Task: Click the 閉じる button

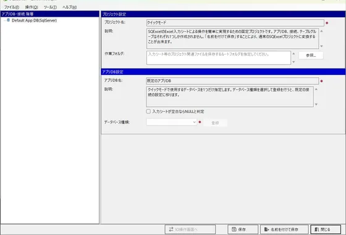Action: (x=326, y=229)
